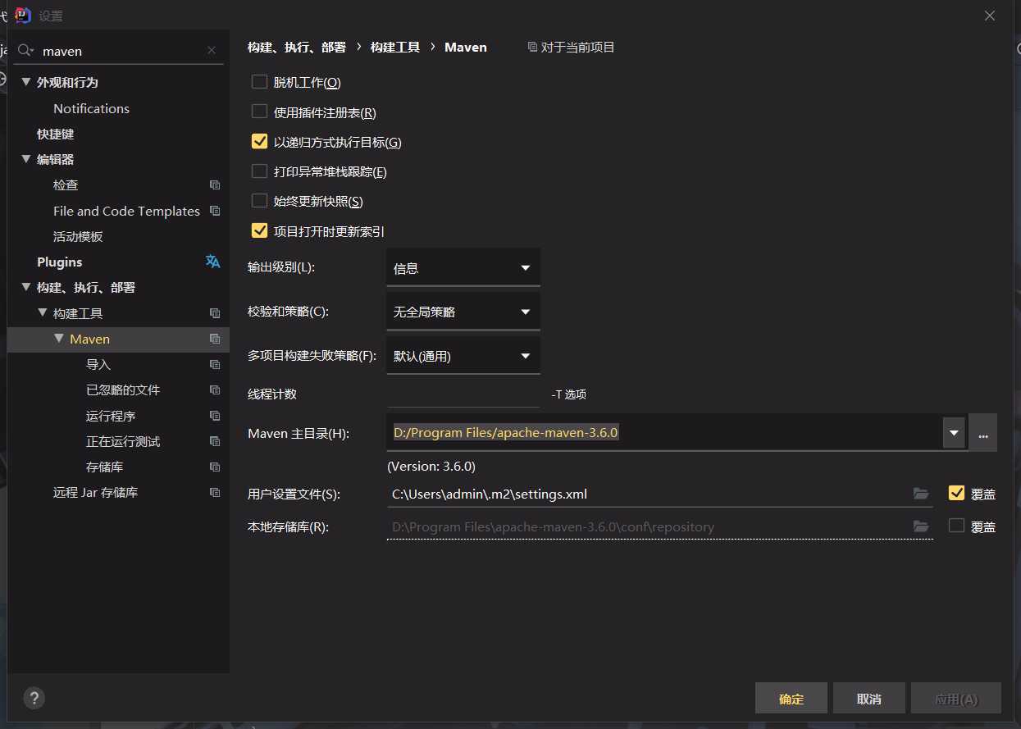Click 构建、执行、部署 breadcrumb
Viewport: 1021px width, 729px height.
click(297, 48)
